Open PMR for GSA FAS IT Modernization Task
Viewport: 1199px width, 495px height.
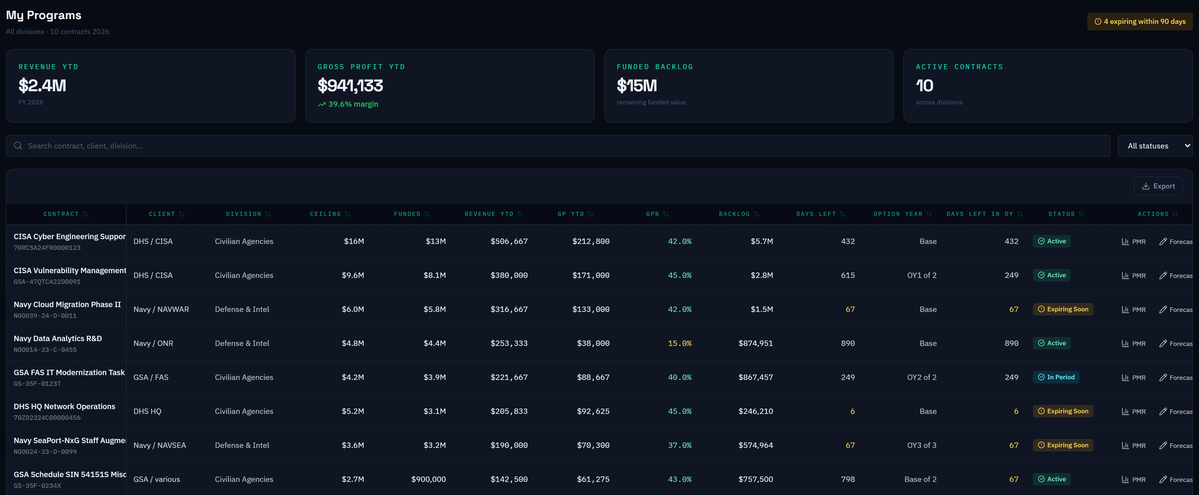[1133, 377]
